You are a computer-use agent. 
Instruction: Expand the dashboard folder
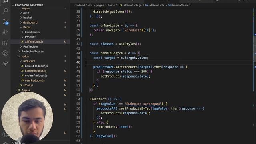(21, 22)
